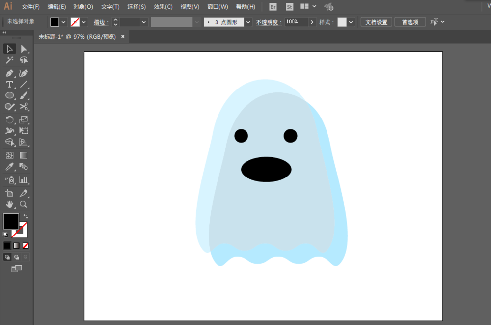Swap fill and stroke colors
The width and height of the screenshot is (491, 325).
coord(26,216)
